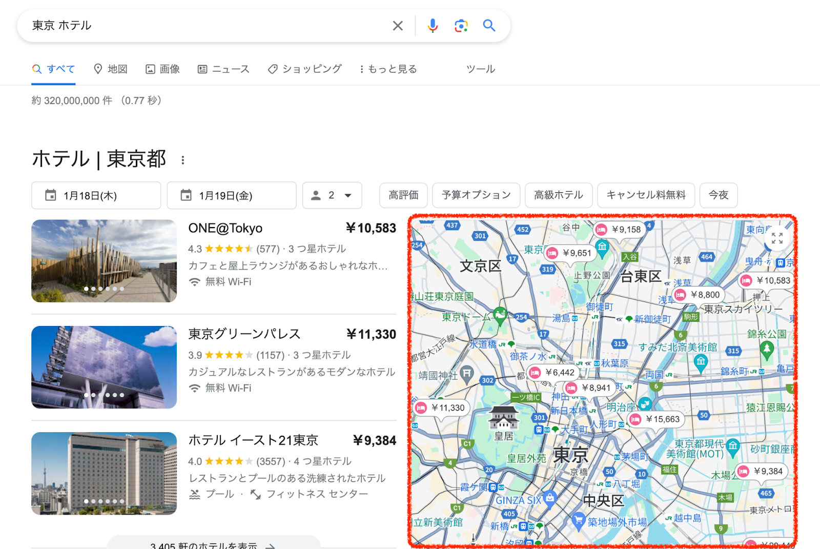Viewport: 820px width, 549px height.
Task: Switch to the ショッピング tab
Action: click(x=305, y=69)
